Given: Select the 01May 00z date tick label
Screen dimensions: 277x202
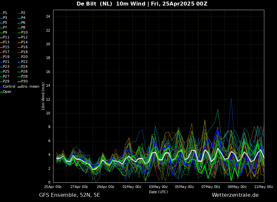Looking at the screenshot, I should point(132,187).
